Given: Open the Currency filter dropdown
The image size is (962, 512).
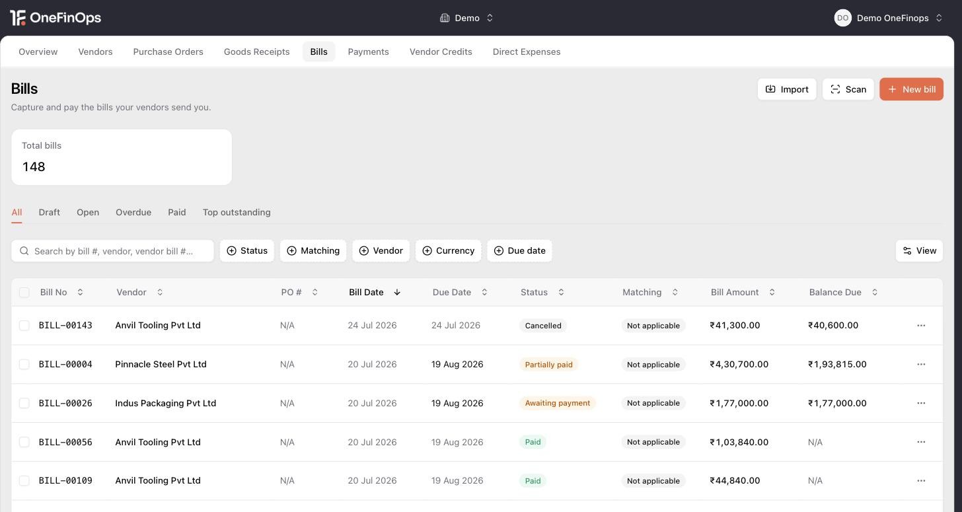Looking at the screenshot, I should coord(449,251).
